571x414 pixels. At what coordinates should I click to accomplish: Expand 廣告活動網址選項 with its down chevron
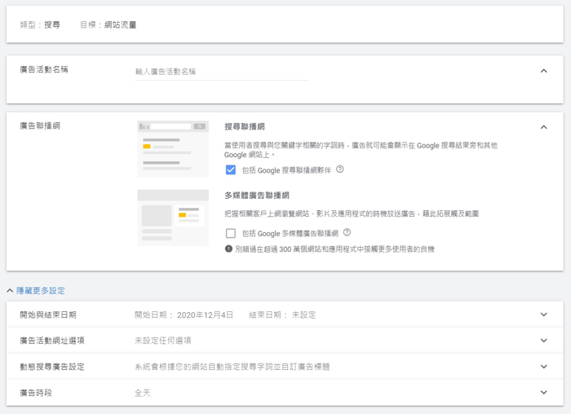point(543,341)
